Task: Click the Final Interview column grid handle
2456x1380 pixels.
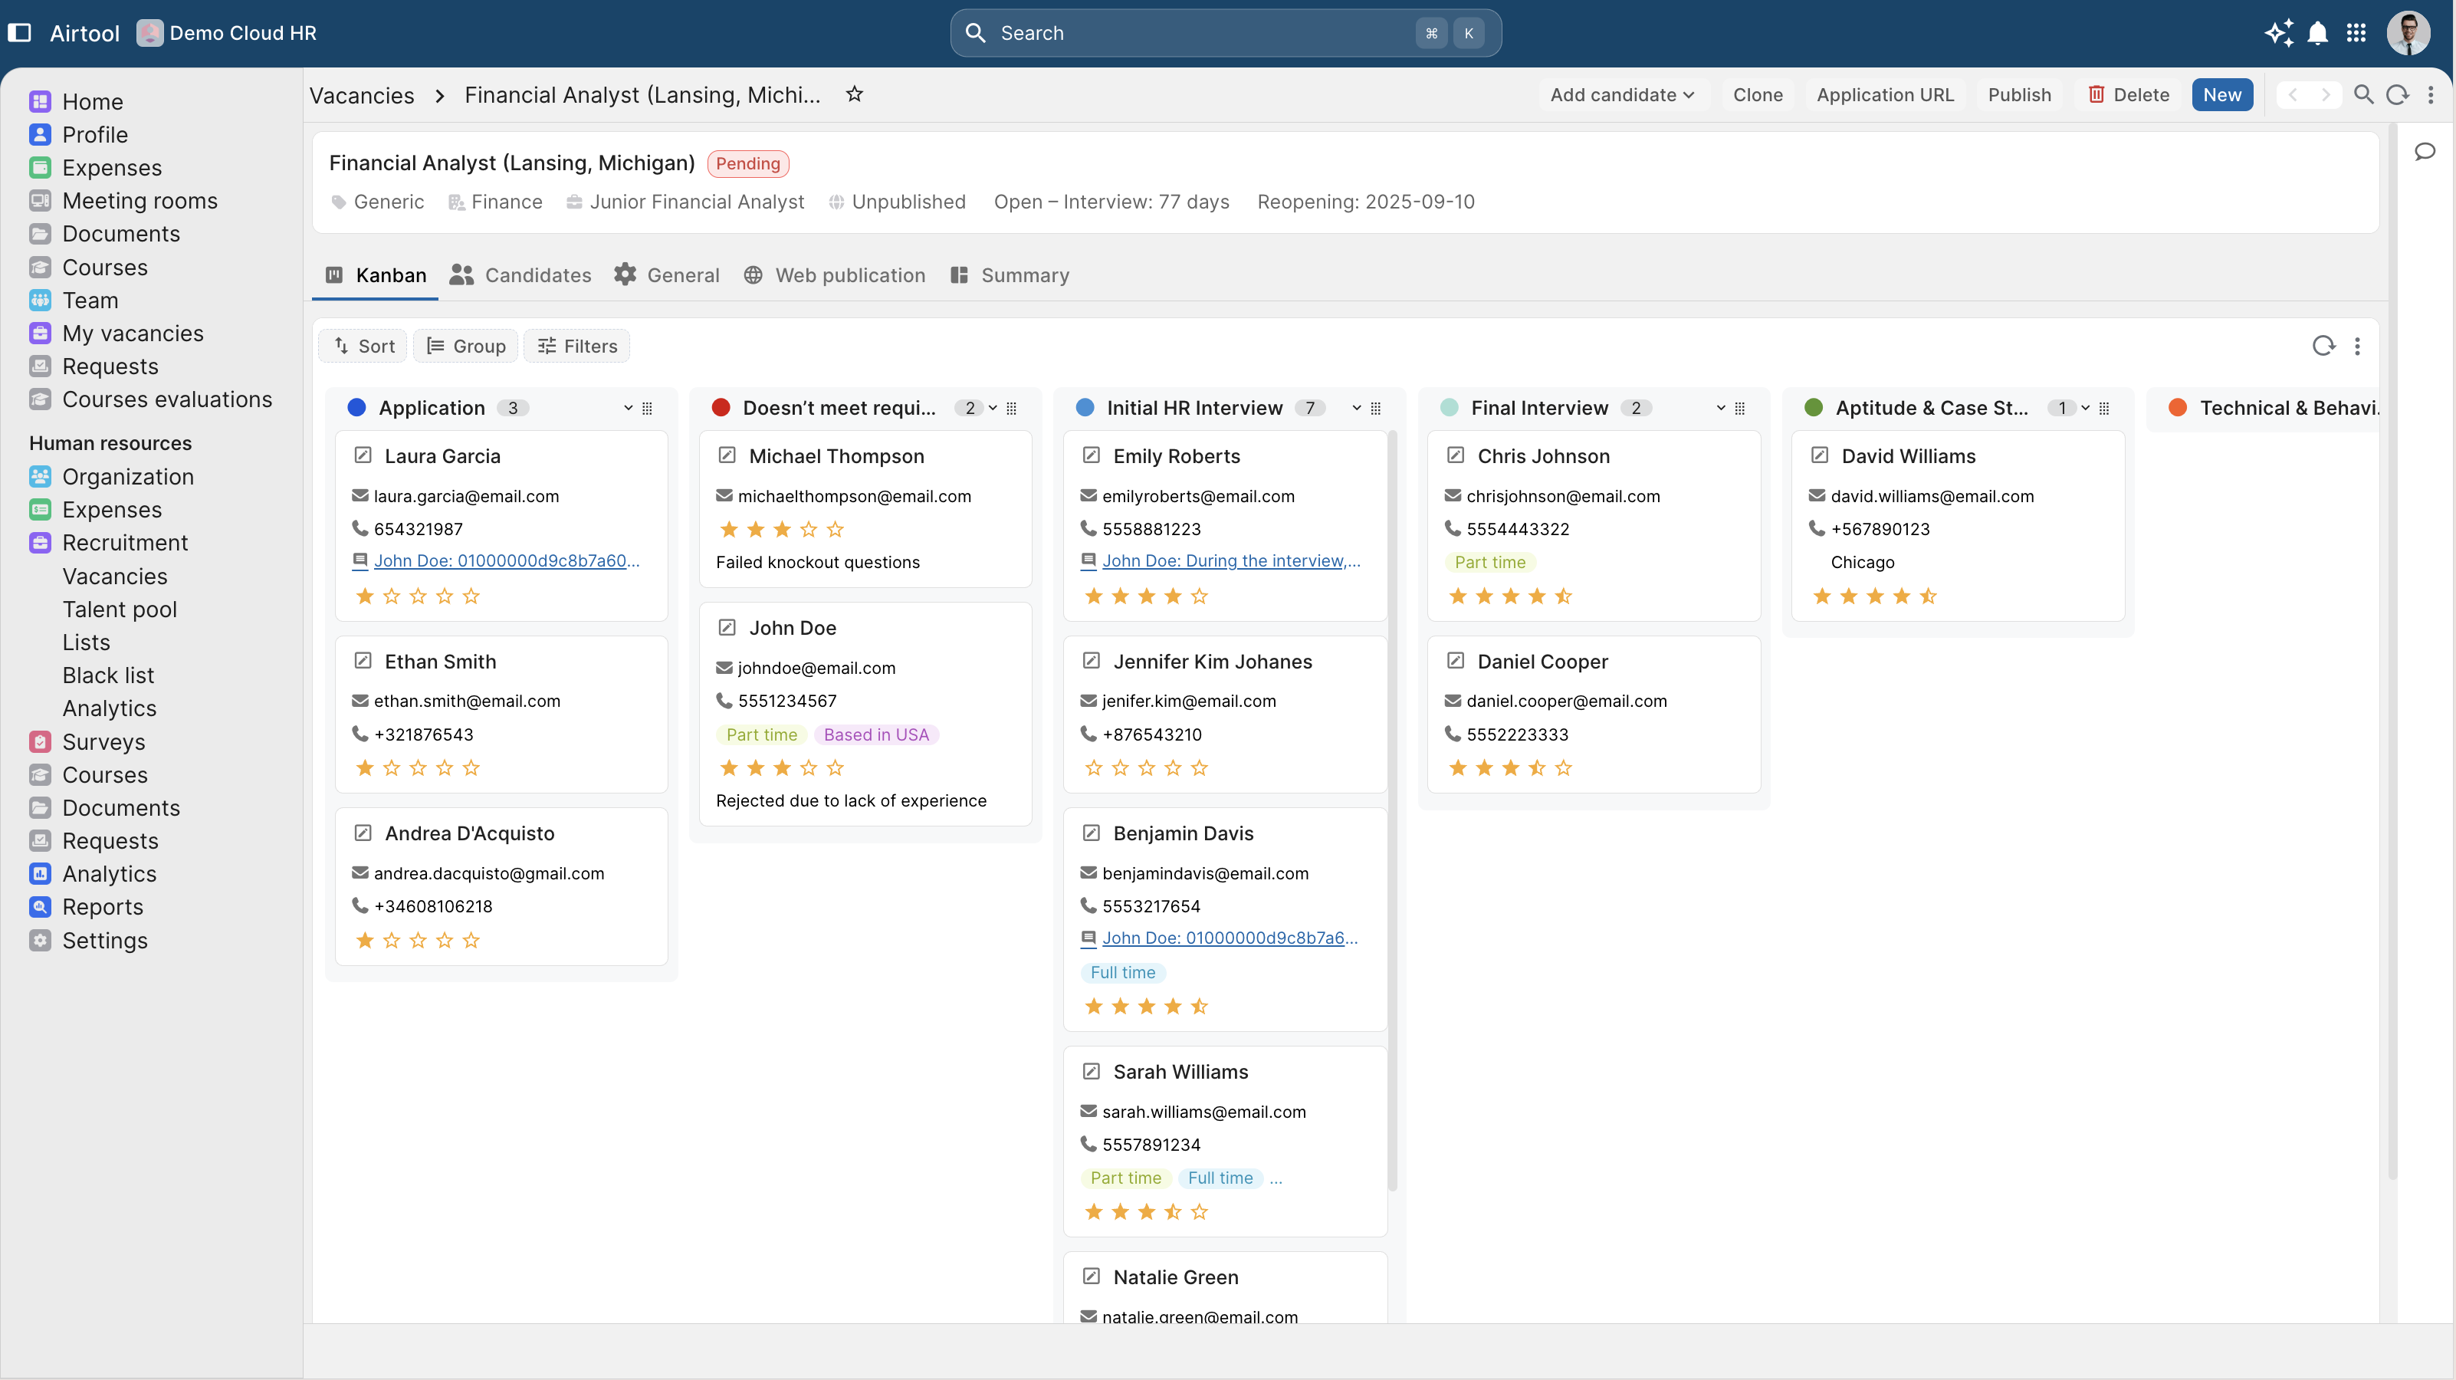Action: tap(1740, 408)
